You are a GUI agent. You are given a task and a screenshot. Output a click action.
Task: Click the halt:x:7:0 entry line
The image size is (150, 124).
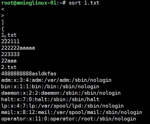coord(50,99)
